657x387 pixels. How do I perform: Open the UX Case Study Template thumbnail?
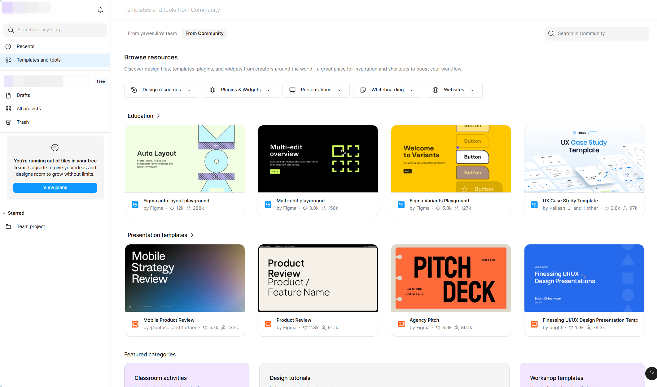tap(584, 159)
